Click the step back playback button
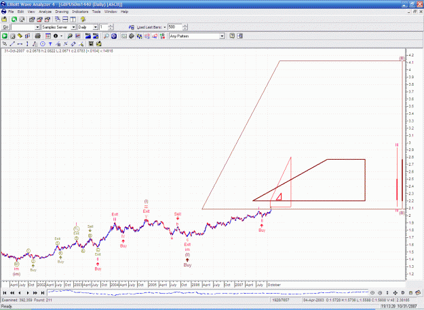The height and width of the screenshot is (310, 424). (20, 292)
